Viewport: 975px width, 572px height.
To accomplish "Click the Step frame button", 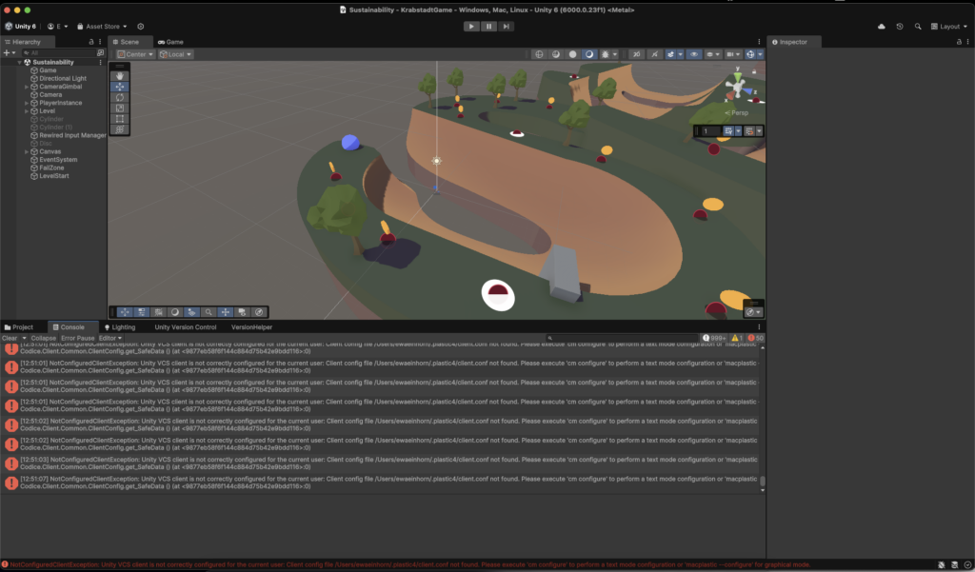I will [506, 27].
